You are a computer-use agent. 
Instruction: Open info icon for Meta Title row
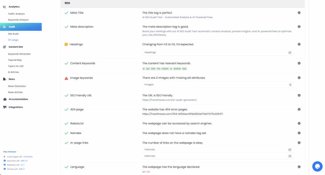tap(299, 13)
